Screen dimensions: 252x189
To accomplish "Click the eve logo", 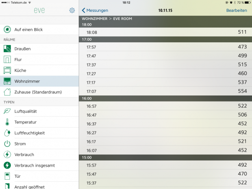I will pyautogui.click(x=39, y=10).
